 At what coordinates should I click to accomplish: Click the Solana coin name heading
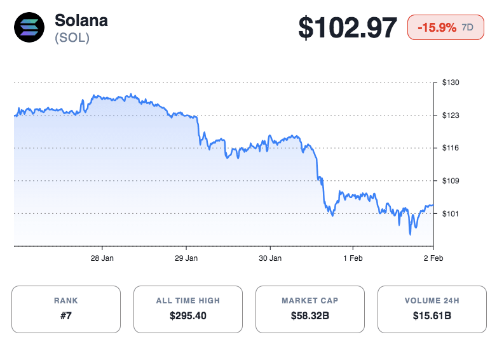click(81, 20)
